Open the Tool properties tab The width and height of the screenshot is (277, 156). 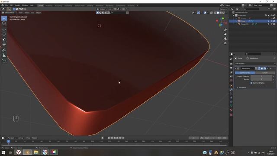(x=231, y=59)
